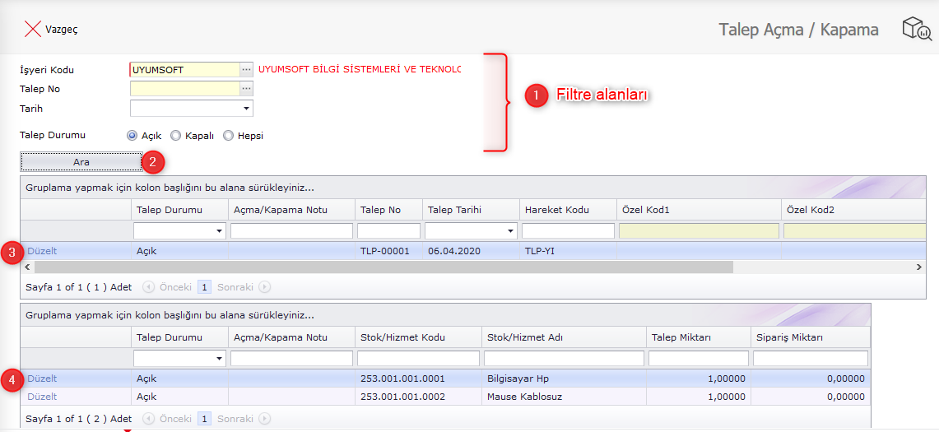The height and width of the screenshot is (432, 939).
Task: Click the red X Vazgeç cancel icon
Action: pyautogui.click(x=33, y=30)
